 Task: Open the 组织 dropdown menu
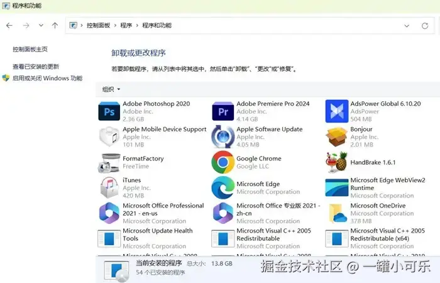coord(111,89)
